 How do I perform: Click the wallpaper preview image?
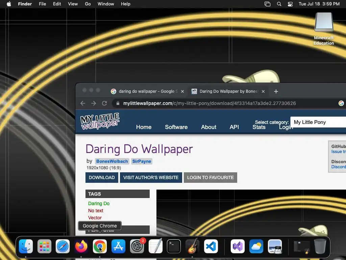[251, 213]
